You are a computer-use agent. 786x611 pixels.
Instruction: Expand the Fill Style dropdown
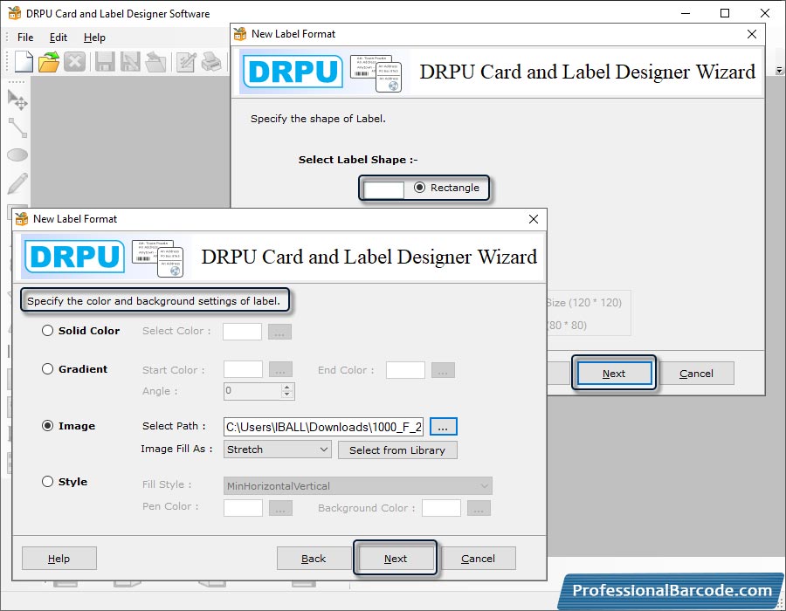coord(357,486)
